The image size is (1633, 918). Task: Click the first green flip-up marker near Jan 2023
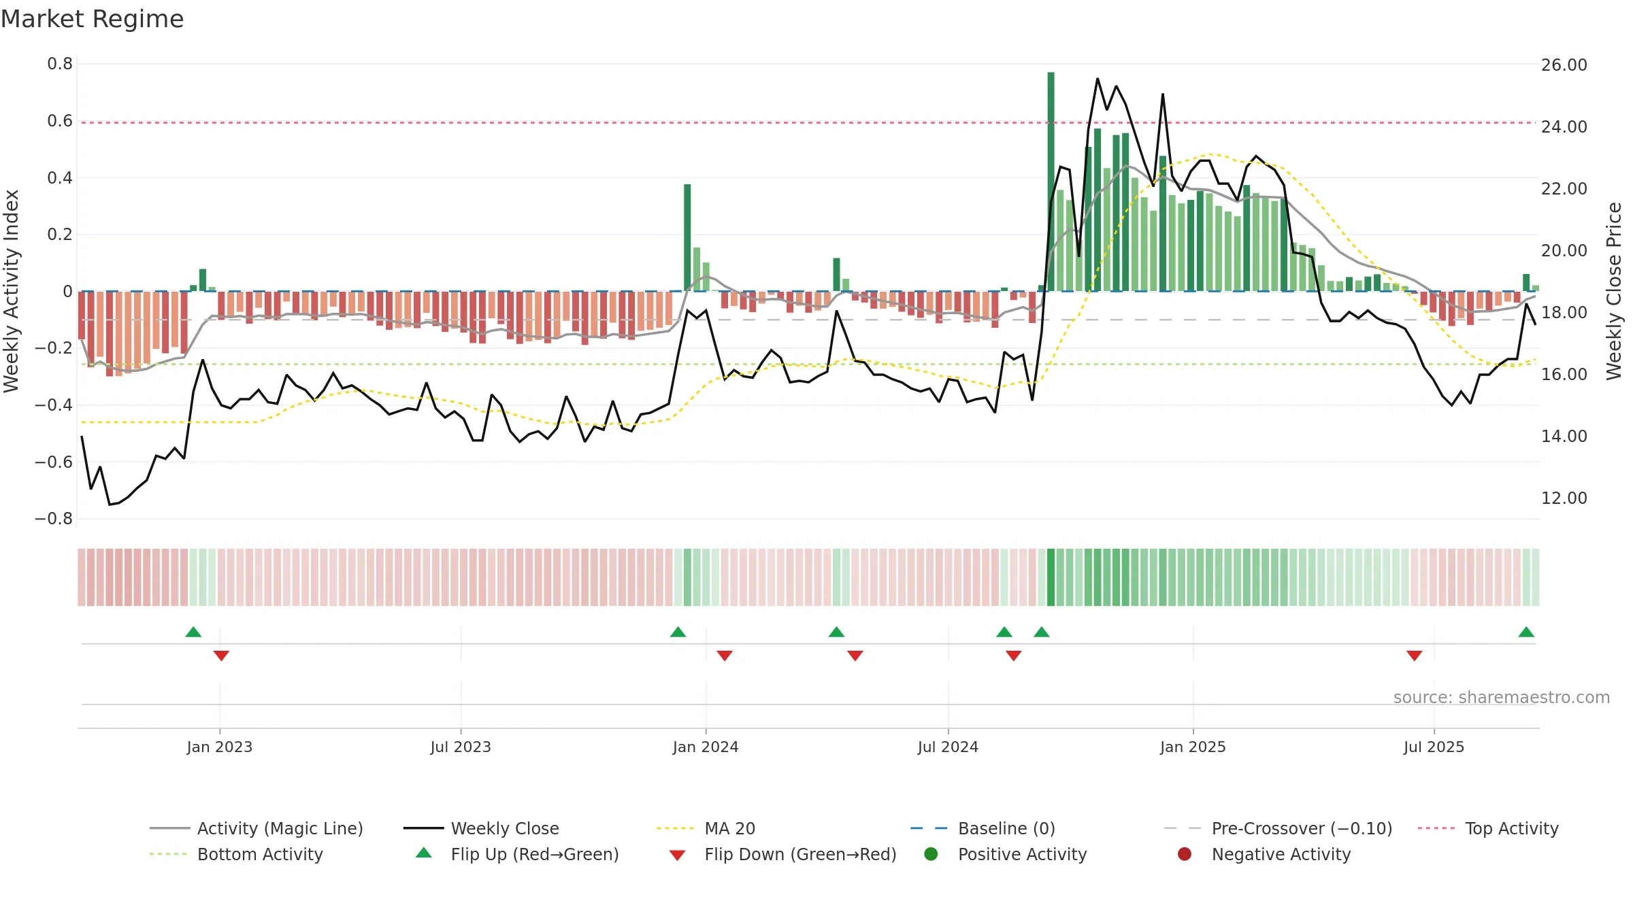point(193,632)
